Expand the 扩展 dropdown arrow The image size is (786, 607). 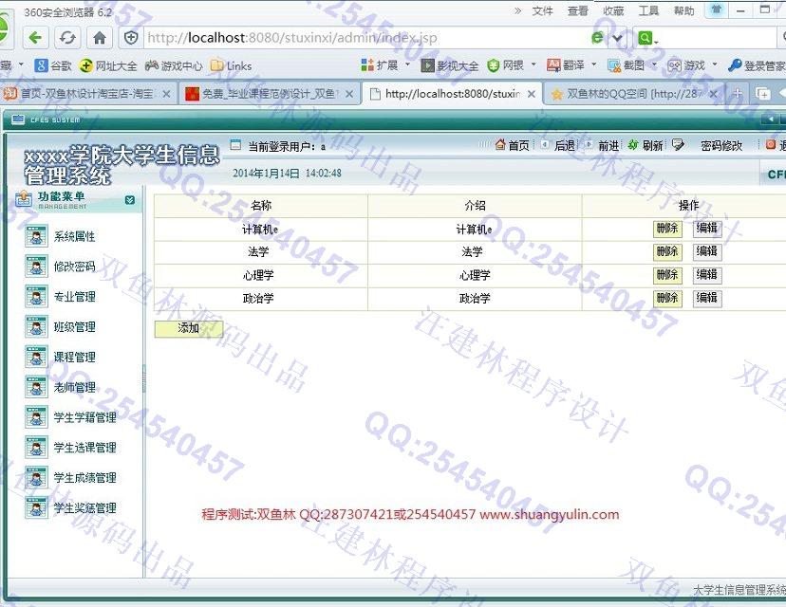407,64
